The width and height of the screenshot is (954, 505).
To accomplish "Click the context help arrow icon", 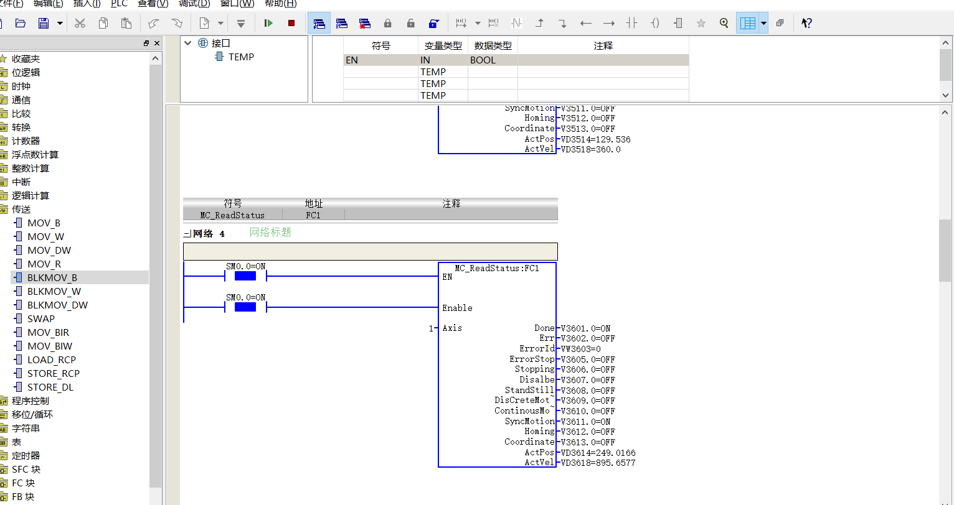I will (806, 23).
